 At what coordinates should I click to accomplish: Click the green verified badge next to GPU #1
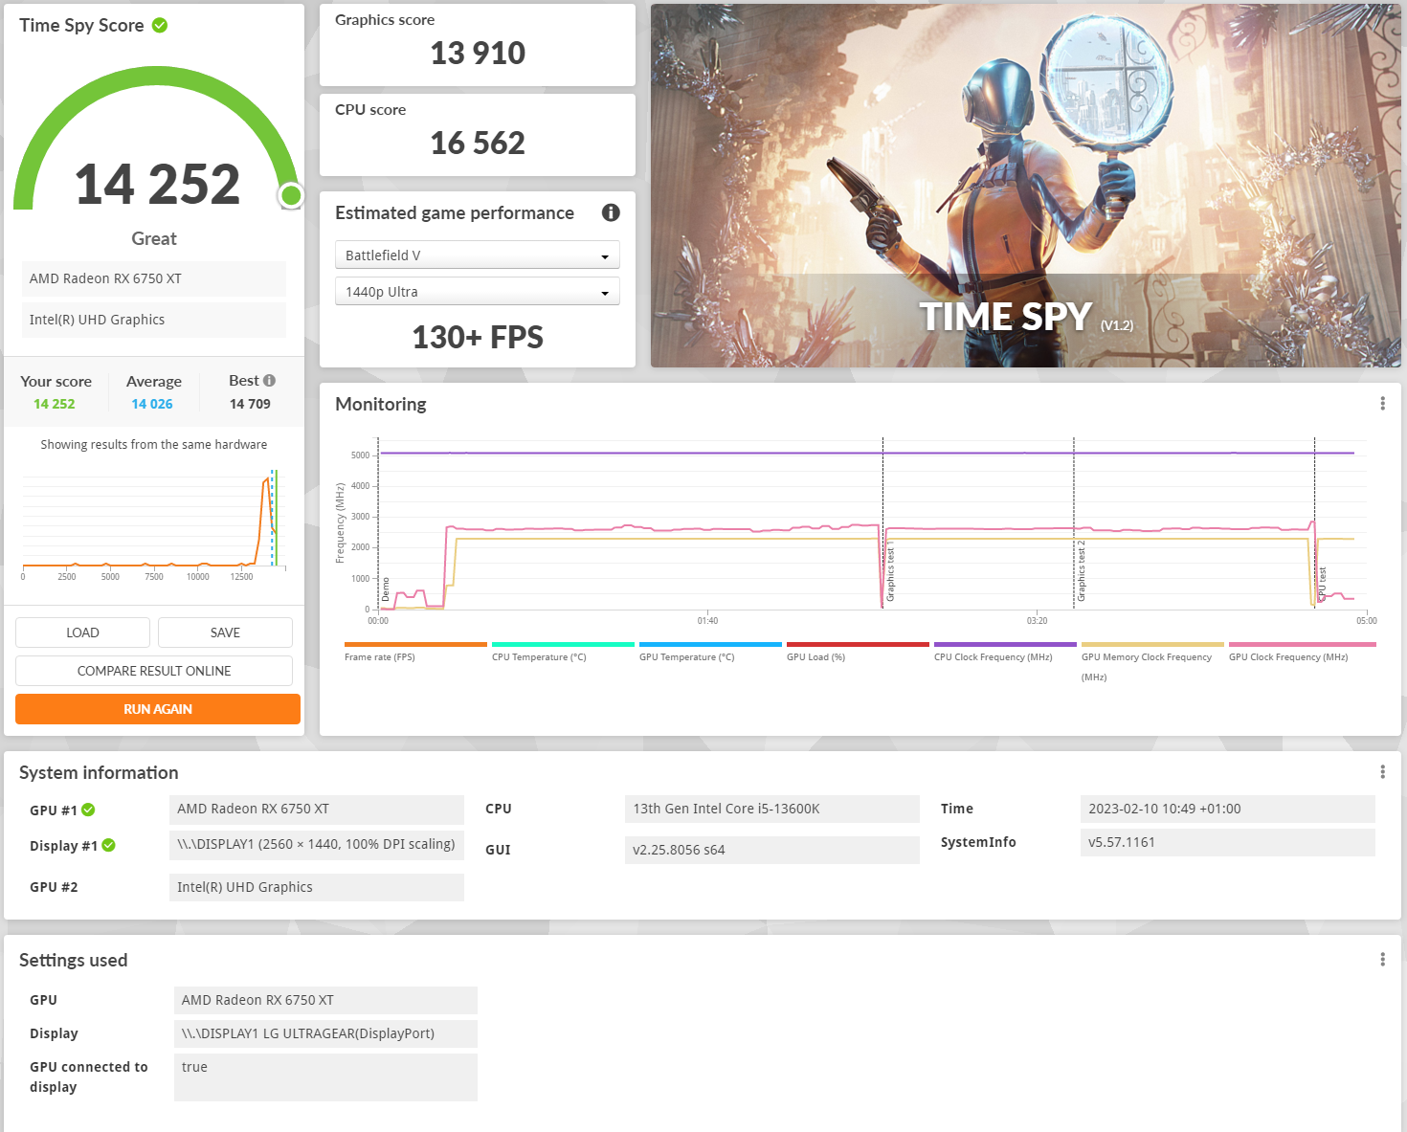coord(89,810)
